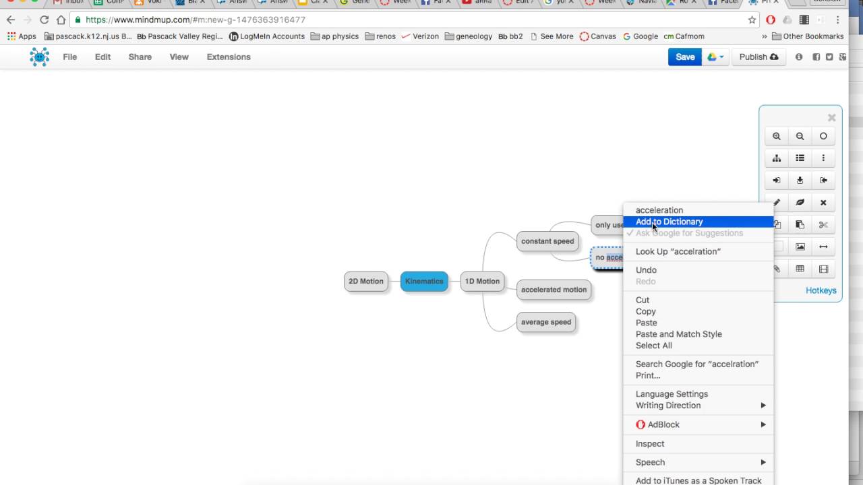
Task: Cut node with the scissors icon
Action: 823,225
